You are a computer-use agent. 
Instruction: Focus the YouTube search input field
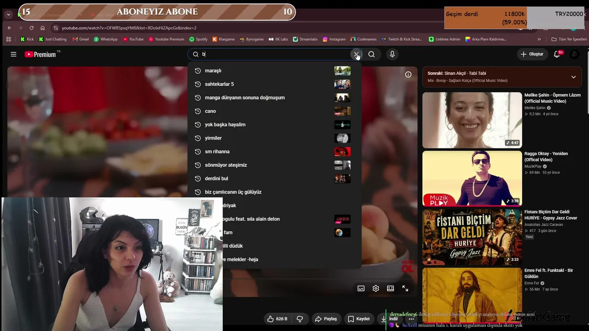tap(275, 54)
